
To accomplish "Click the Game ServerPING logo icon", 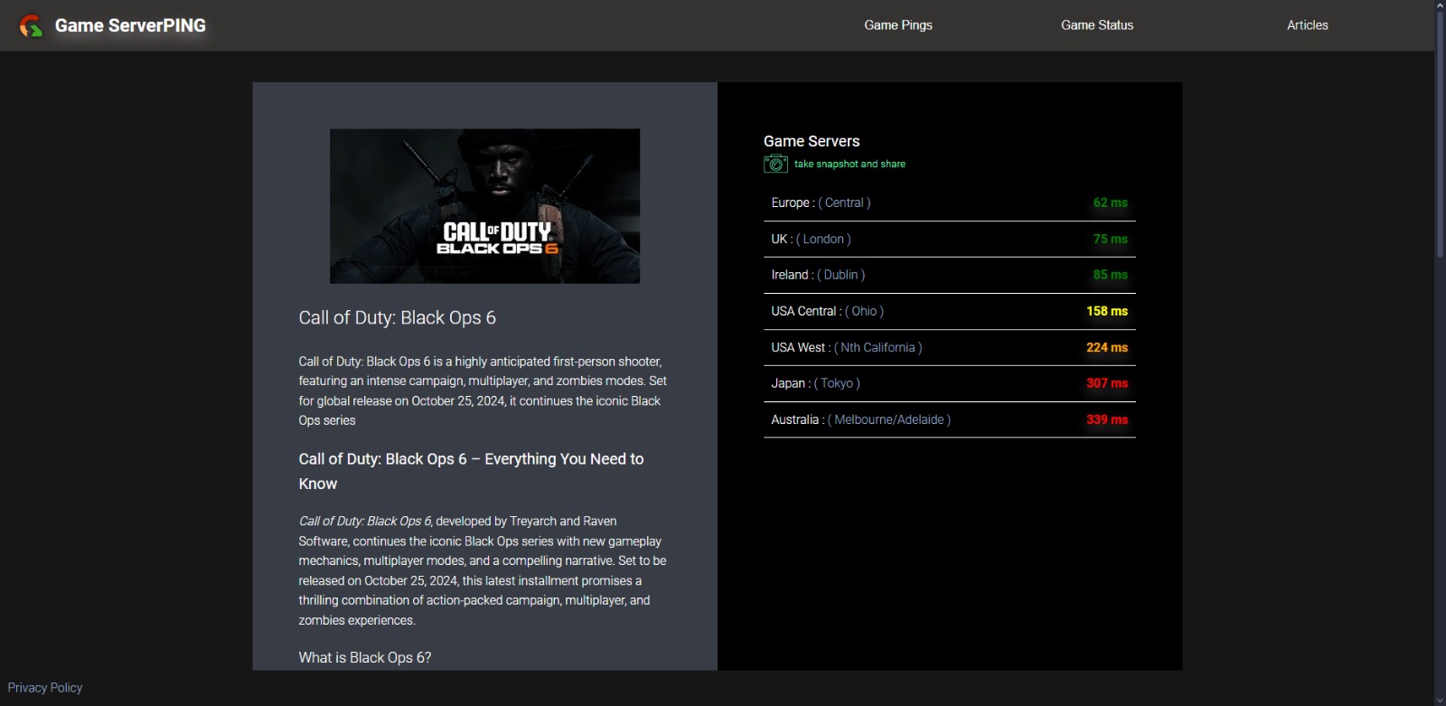I will pyautogui.click(x=31, y=25).
